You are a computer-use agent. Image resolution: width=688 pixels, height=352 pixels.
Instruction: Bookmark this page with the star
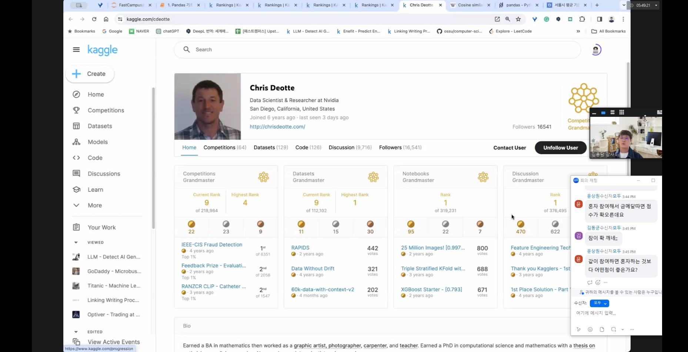(x=518, y=19)
